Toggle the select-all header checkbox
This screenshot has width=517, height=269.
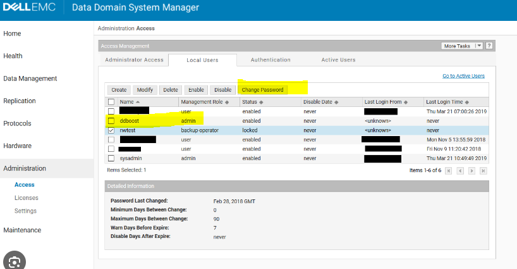(111, 102)
